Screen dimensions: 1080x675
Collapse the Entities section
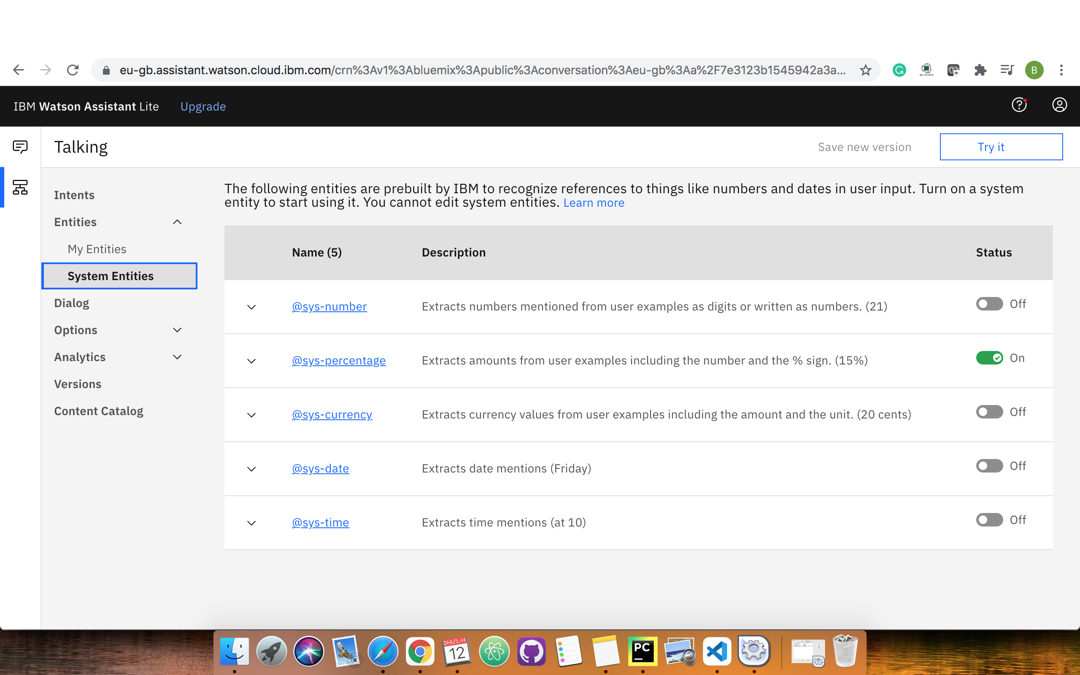coord(177,222)
